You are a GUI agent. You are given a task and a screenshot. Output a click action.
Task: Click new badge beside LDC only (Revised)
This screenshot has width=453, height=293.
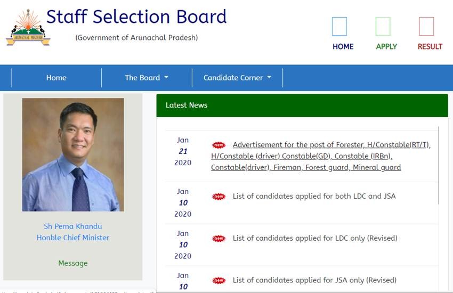(219, 239)
